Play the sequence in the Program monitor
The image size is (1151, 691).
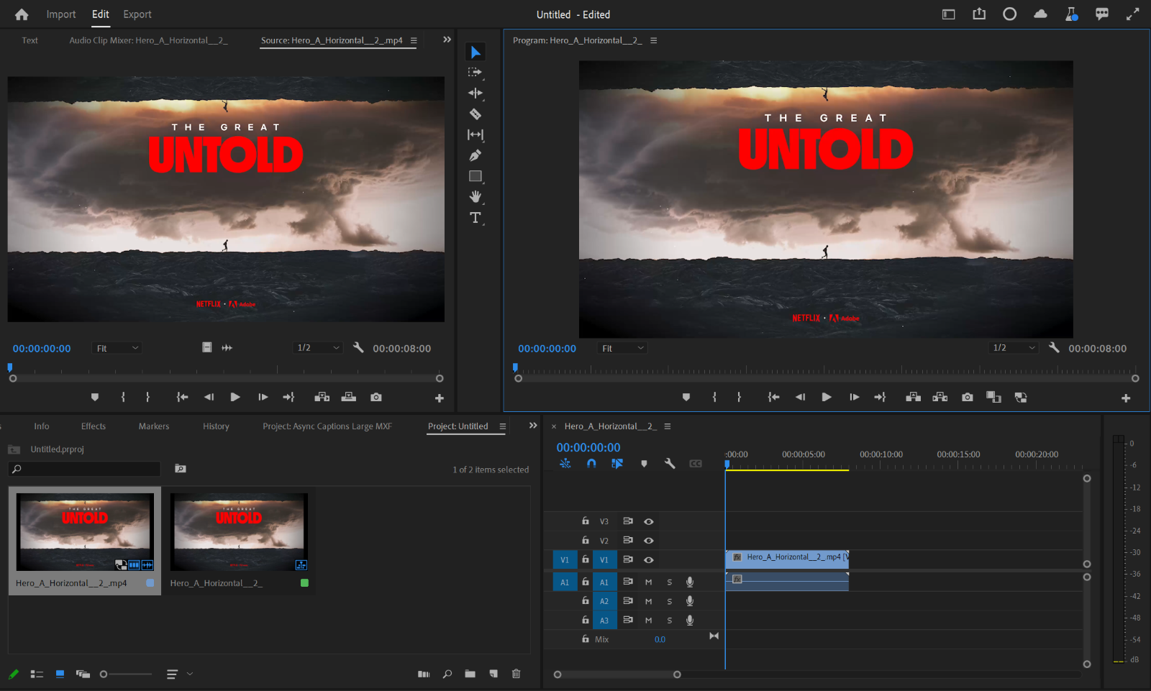(826, 396)
